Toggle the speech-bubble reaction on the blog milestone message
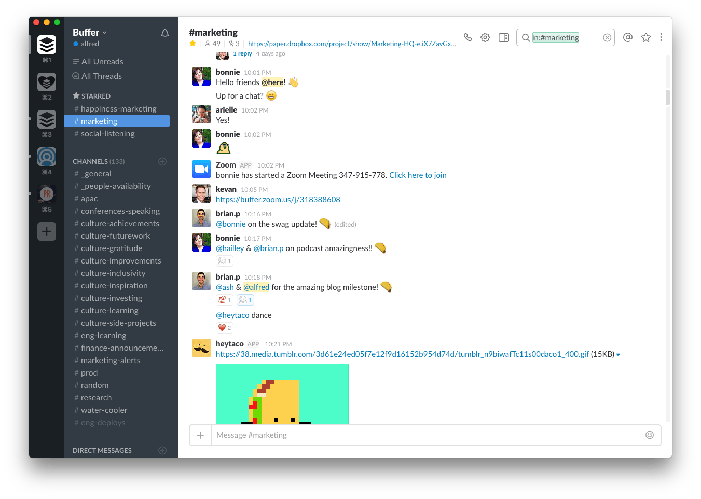This screenshot has height=499, width=701. click(245, 300)
